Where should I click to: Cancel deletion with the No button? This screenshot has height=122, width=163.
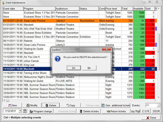click(x=89, y=68)
